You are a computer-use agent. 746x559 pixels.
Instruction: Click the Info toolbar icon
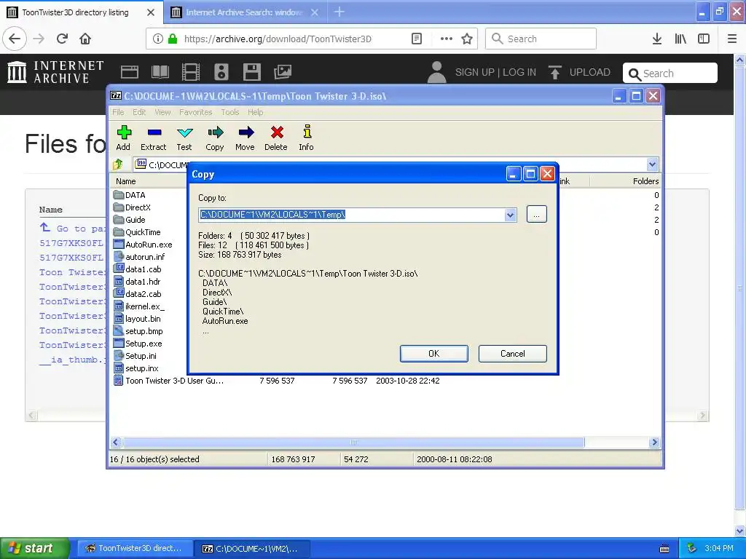click(307, 138)
